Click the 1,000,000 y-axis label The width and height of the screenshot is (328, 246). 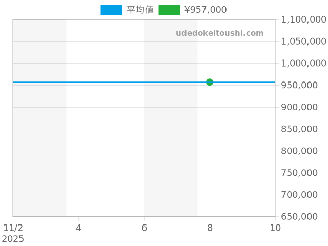click(303, 64)
